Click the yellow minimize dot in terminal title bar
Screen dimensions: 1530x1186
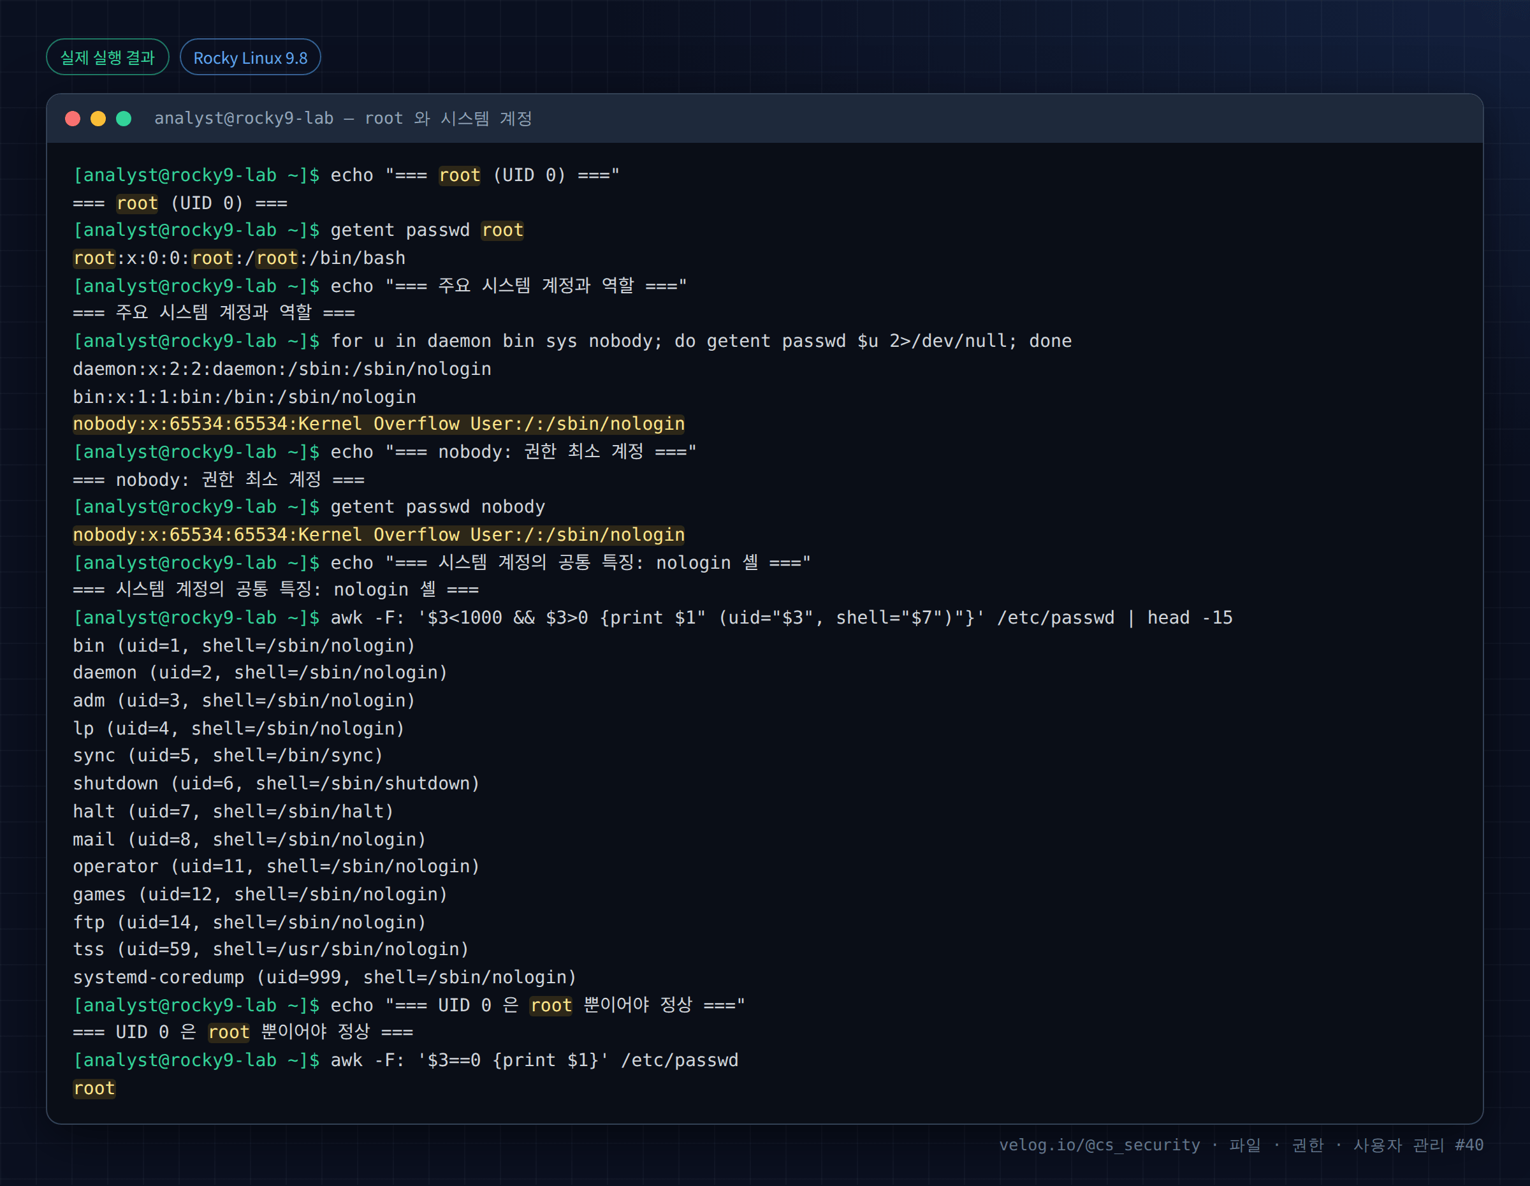(98, 119)
